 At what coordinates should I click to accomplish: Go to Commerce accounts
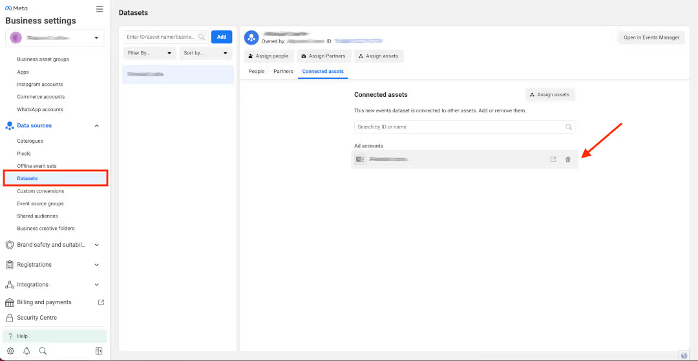coord(41,96)
